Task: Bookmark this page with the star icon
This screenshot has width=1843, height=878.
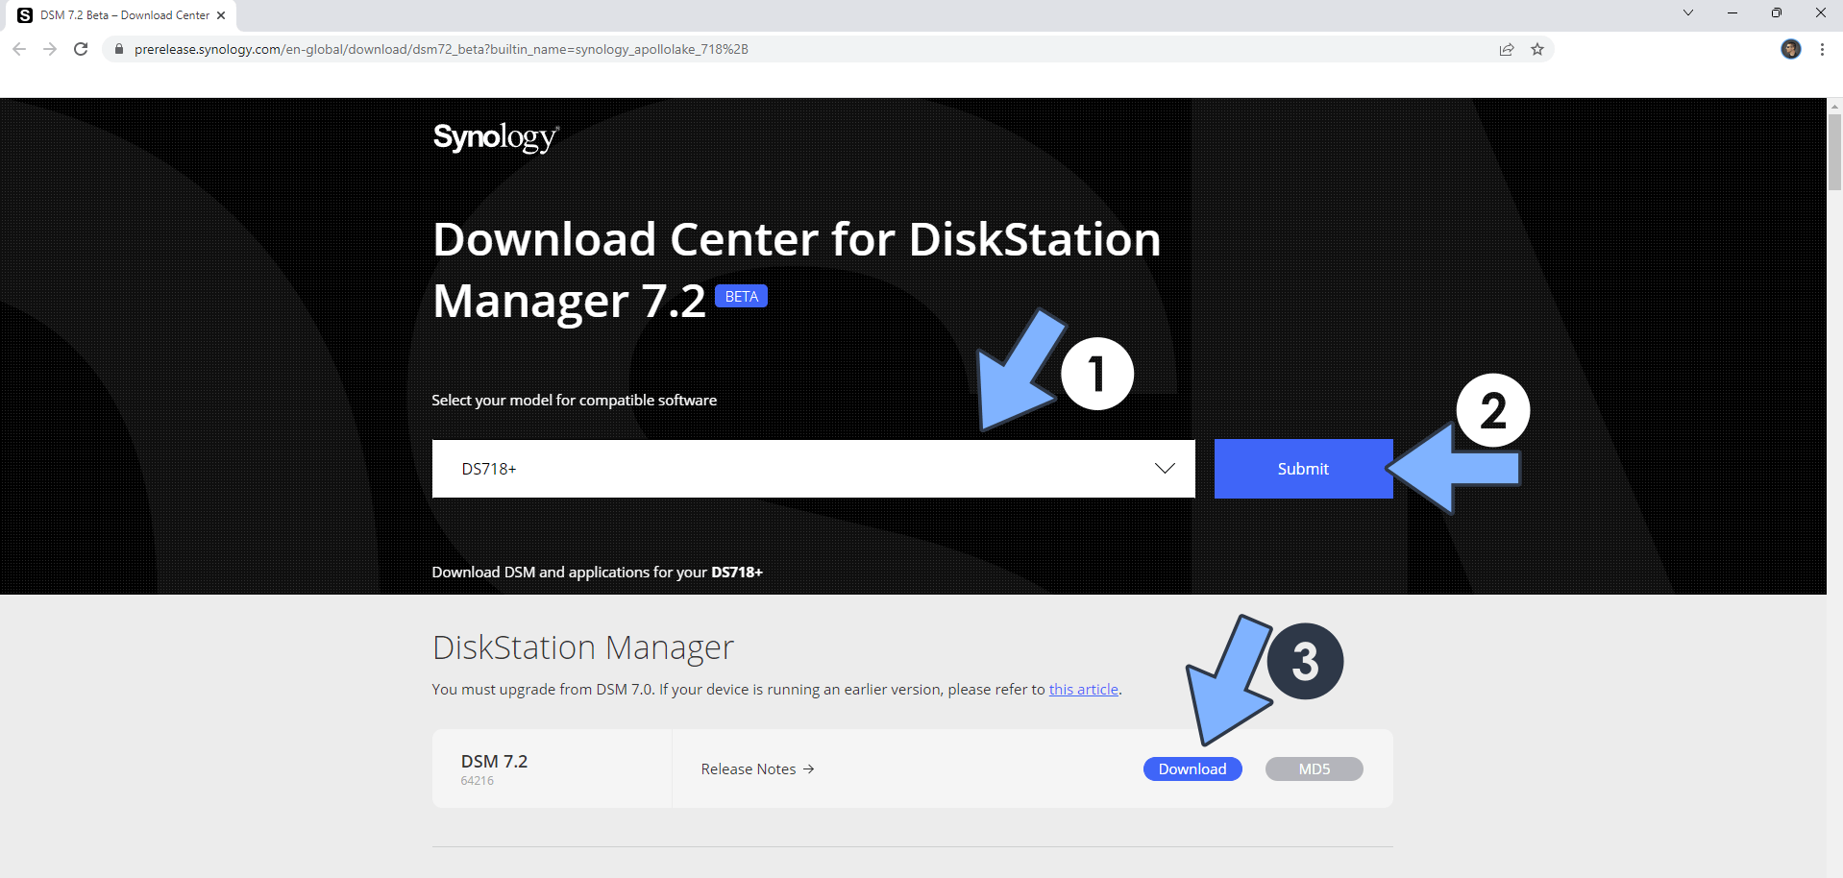Action: pyautogui.click(x=1537, y=49)
